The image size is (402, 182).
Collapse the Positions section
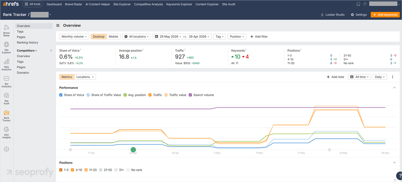[x=394, y=163]
